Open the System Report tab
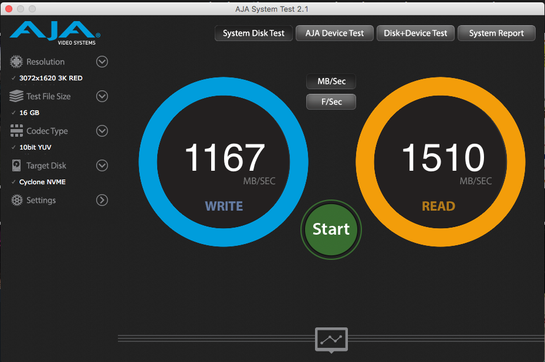 point(496,33)
